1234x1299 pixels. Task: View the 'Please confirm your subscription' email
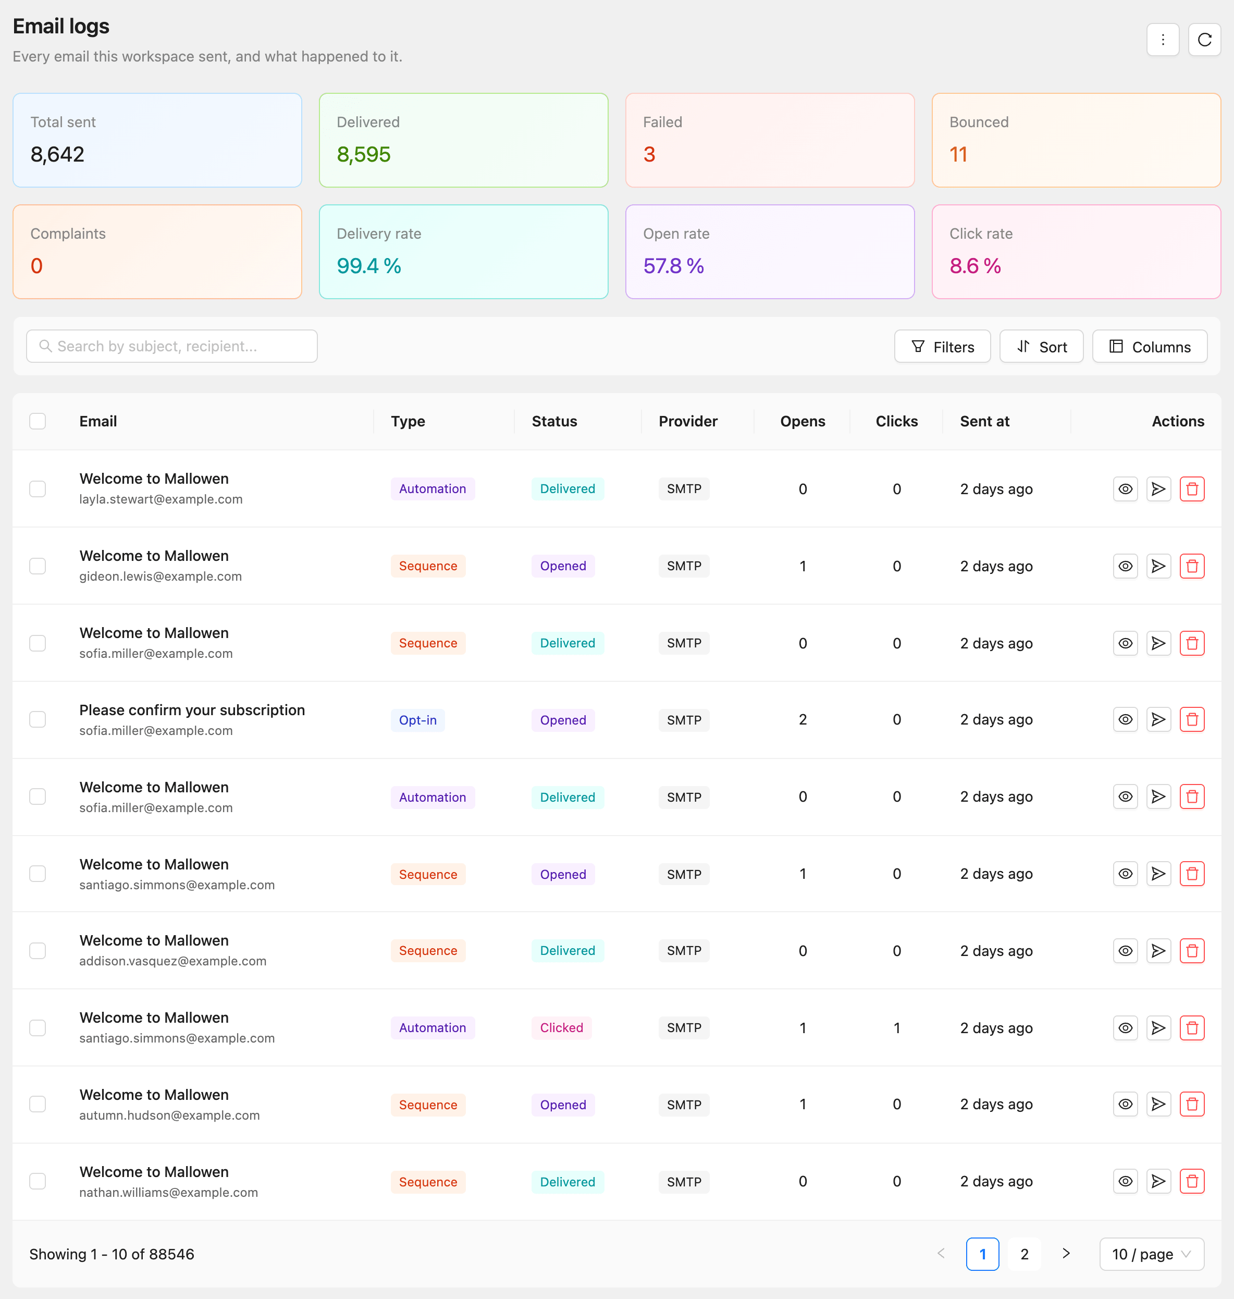pyautogui.click(x=1125, y=719)
